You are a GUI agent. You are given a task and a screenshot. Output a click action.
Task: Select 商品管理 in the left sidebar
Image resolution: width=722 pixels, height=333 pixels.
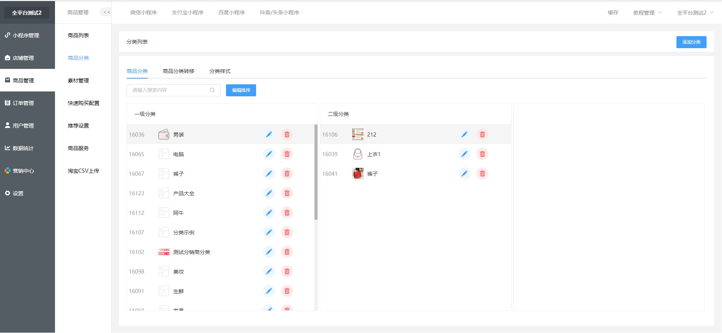pos(27,80)
